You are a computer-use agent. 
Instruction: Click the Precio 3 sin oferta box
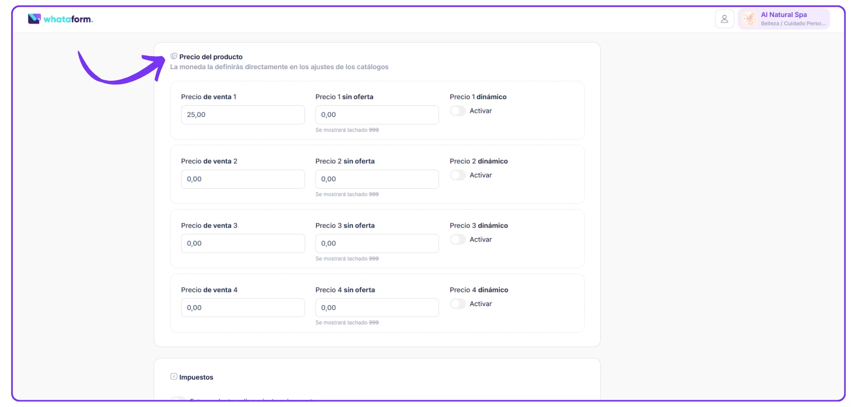(377, 243)
